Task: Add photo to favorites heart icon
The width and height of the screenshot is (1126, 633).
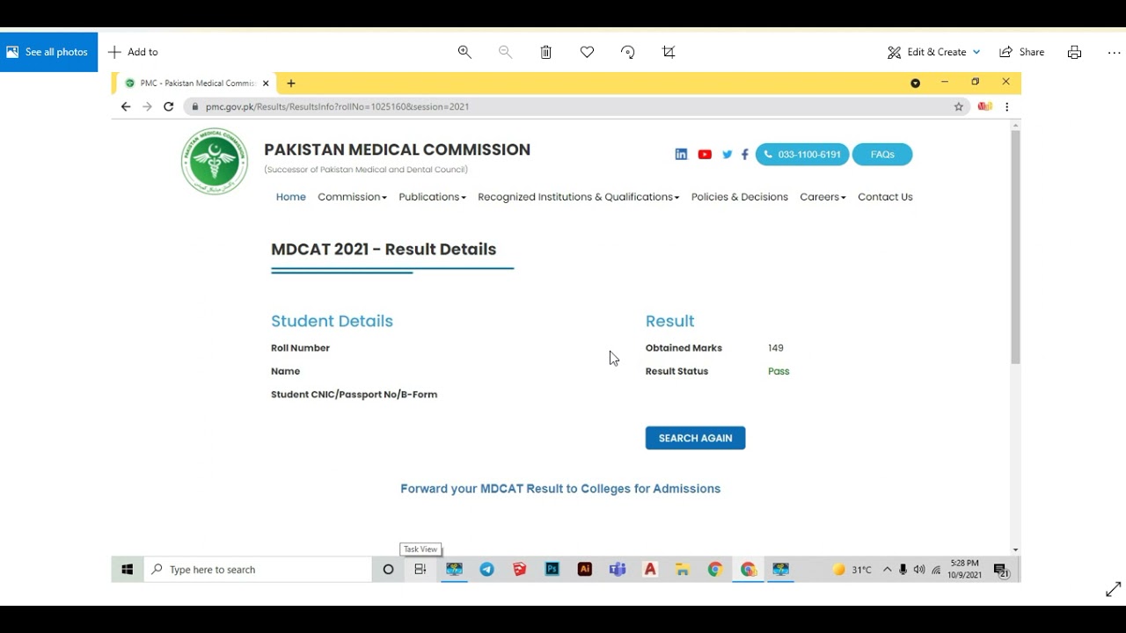Action: [x=587, y=52]
